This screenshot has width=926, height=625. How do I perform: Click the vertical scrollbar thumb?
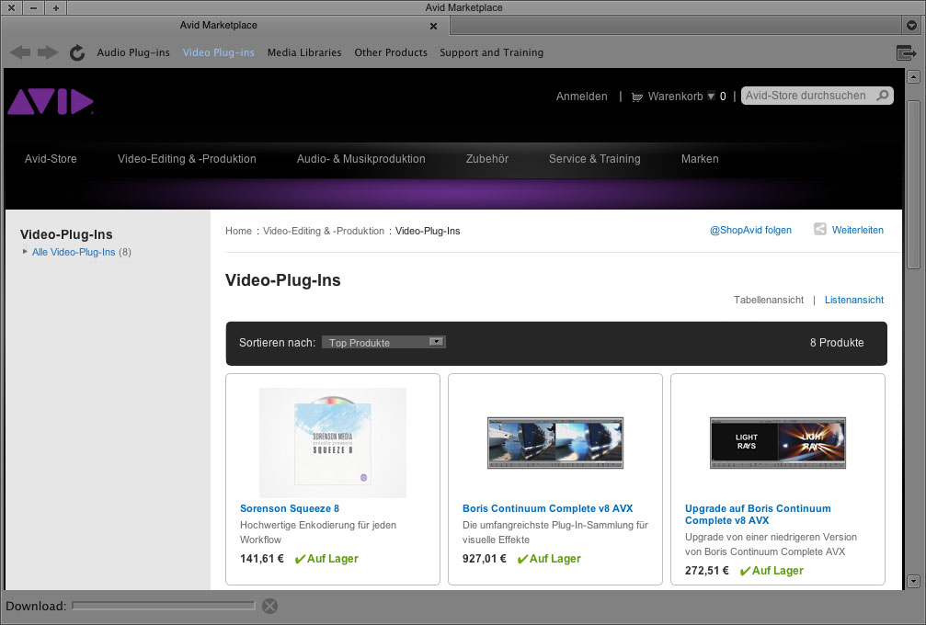(913, 183)
